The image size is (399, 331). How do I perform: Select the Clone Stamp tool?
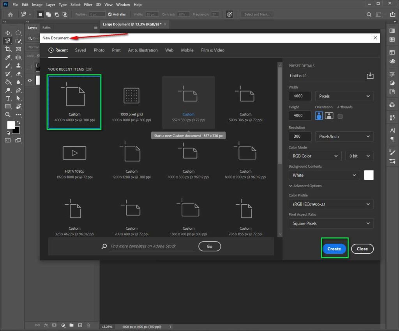[x=18, y=66]
